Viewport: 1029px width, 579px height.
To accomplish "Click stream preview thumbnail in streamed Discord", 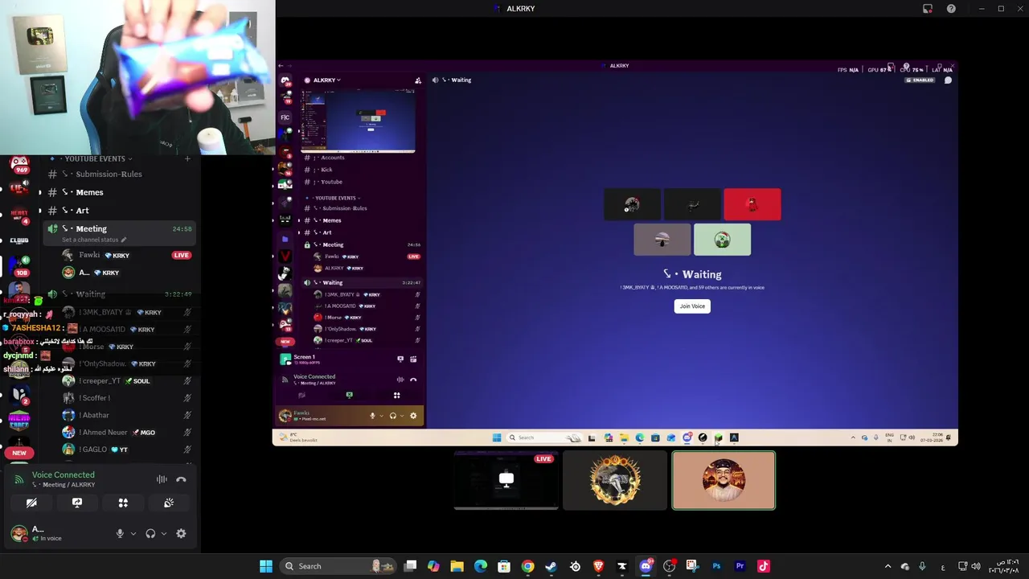I will 359,121.
